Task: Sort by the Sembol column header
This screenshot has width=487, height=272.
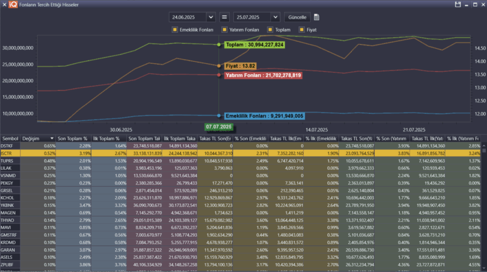Action: coord(10,138)
